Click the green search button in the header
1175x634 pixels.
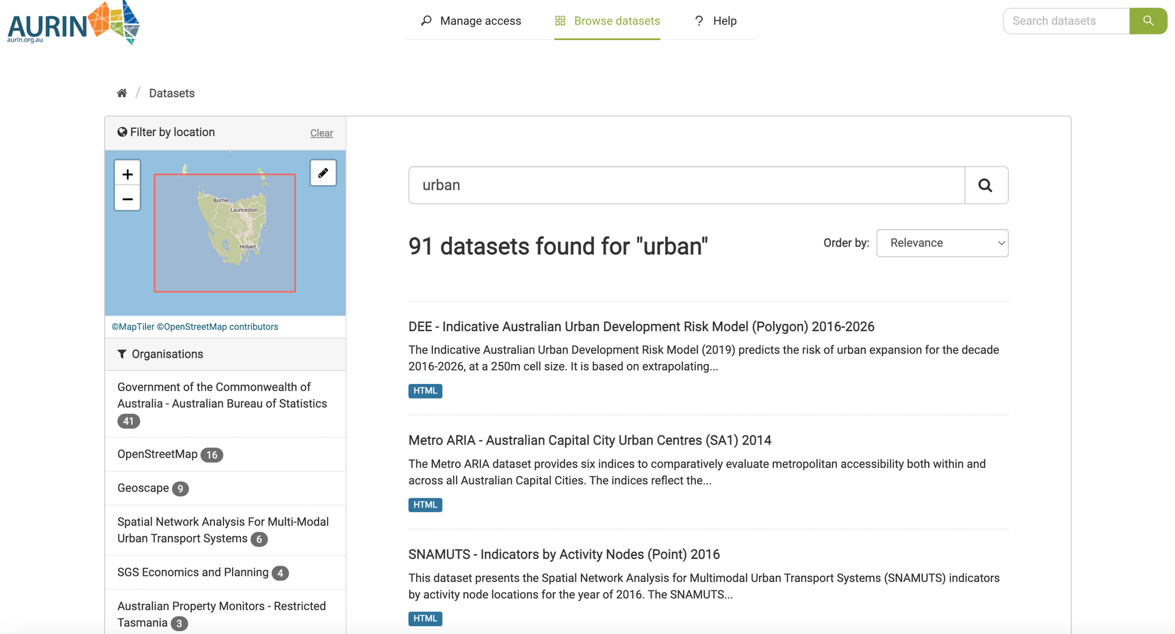click(x=1148, y=21)
